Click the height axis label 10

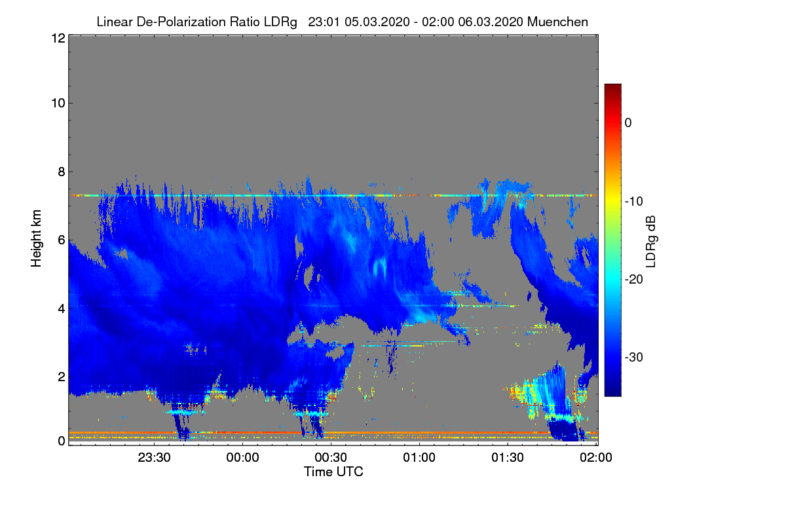click(58, 103)
